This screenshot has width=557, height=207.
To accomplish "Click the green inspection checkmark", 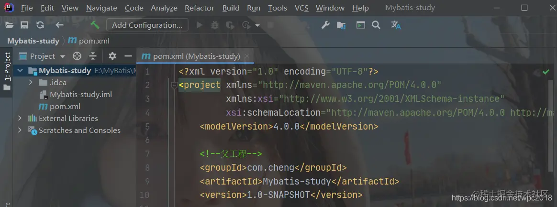I will point(546,72).
